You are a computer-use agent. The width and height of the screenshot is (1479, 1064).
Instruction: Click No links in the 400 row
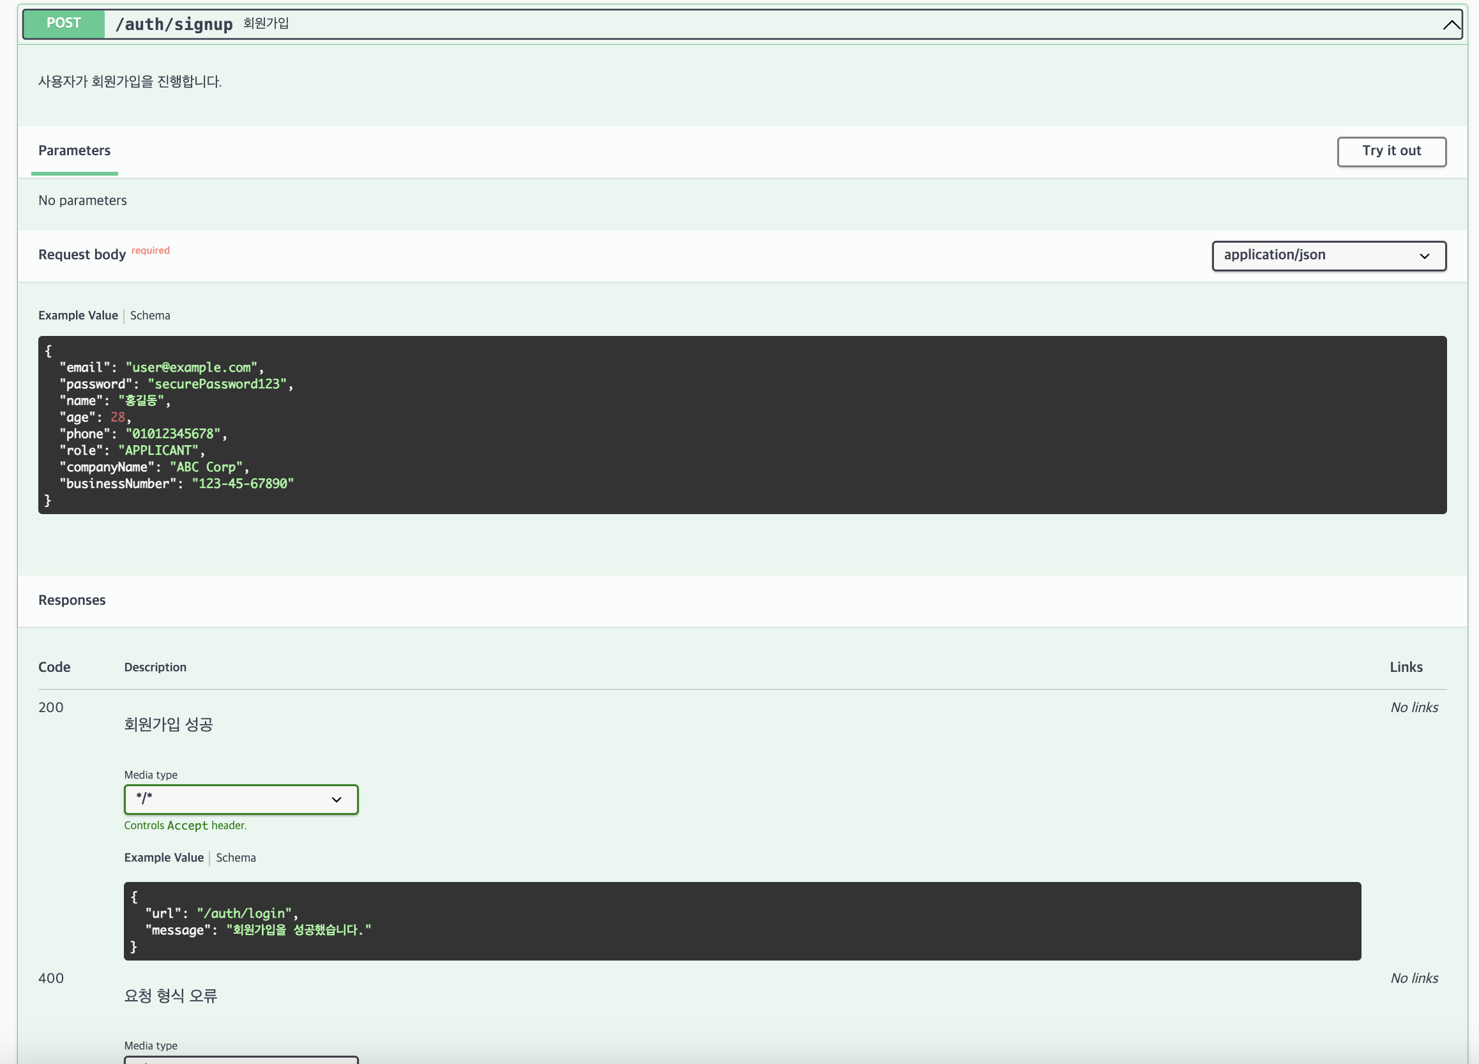(x=1414, y=978)
